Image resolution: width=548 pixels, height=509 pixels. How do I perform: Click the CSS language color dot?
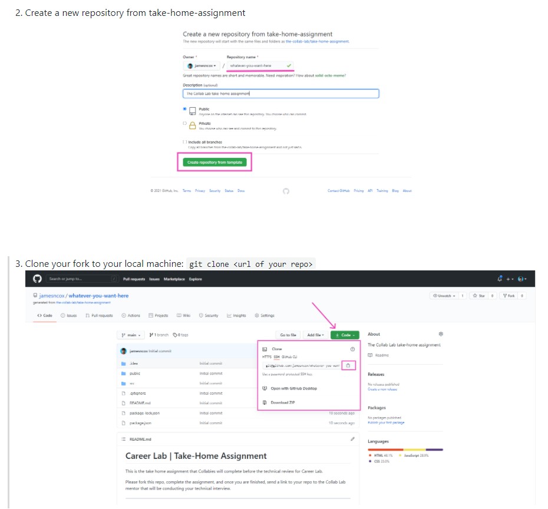[x=370, y=461]
